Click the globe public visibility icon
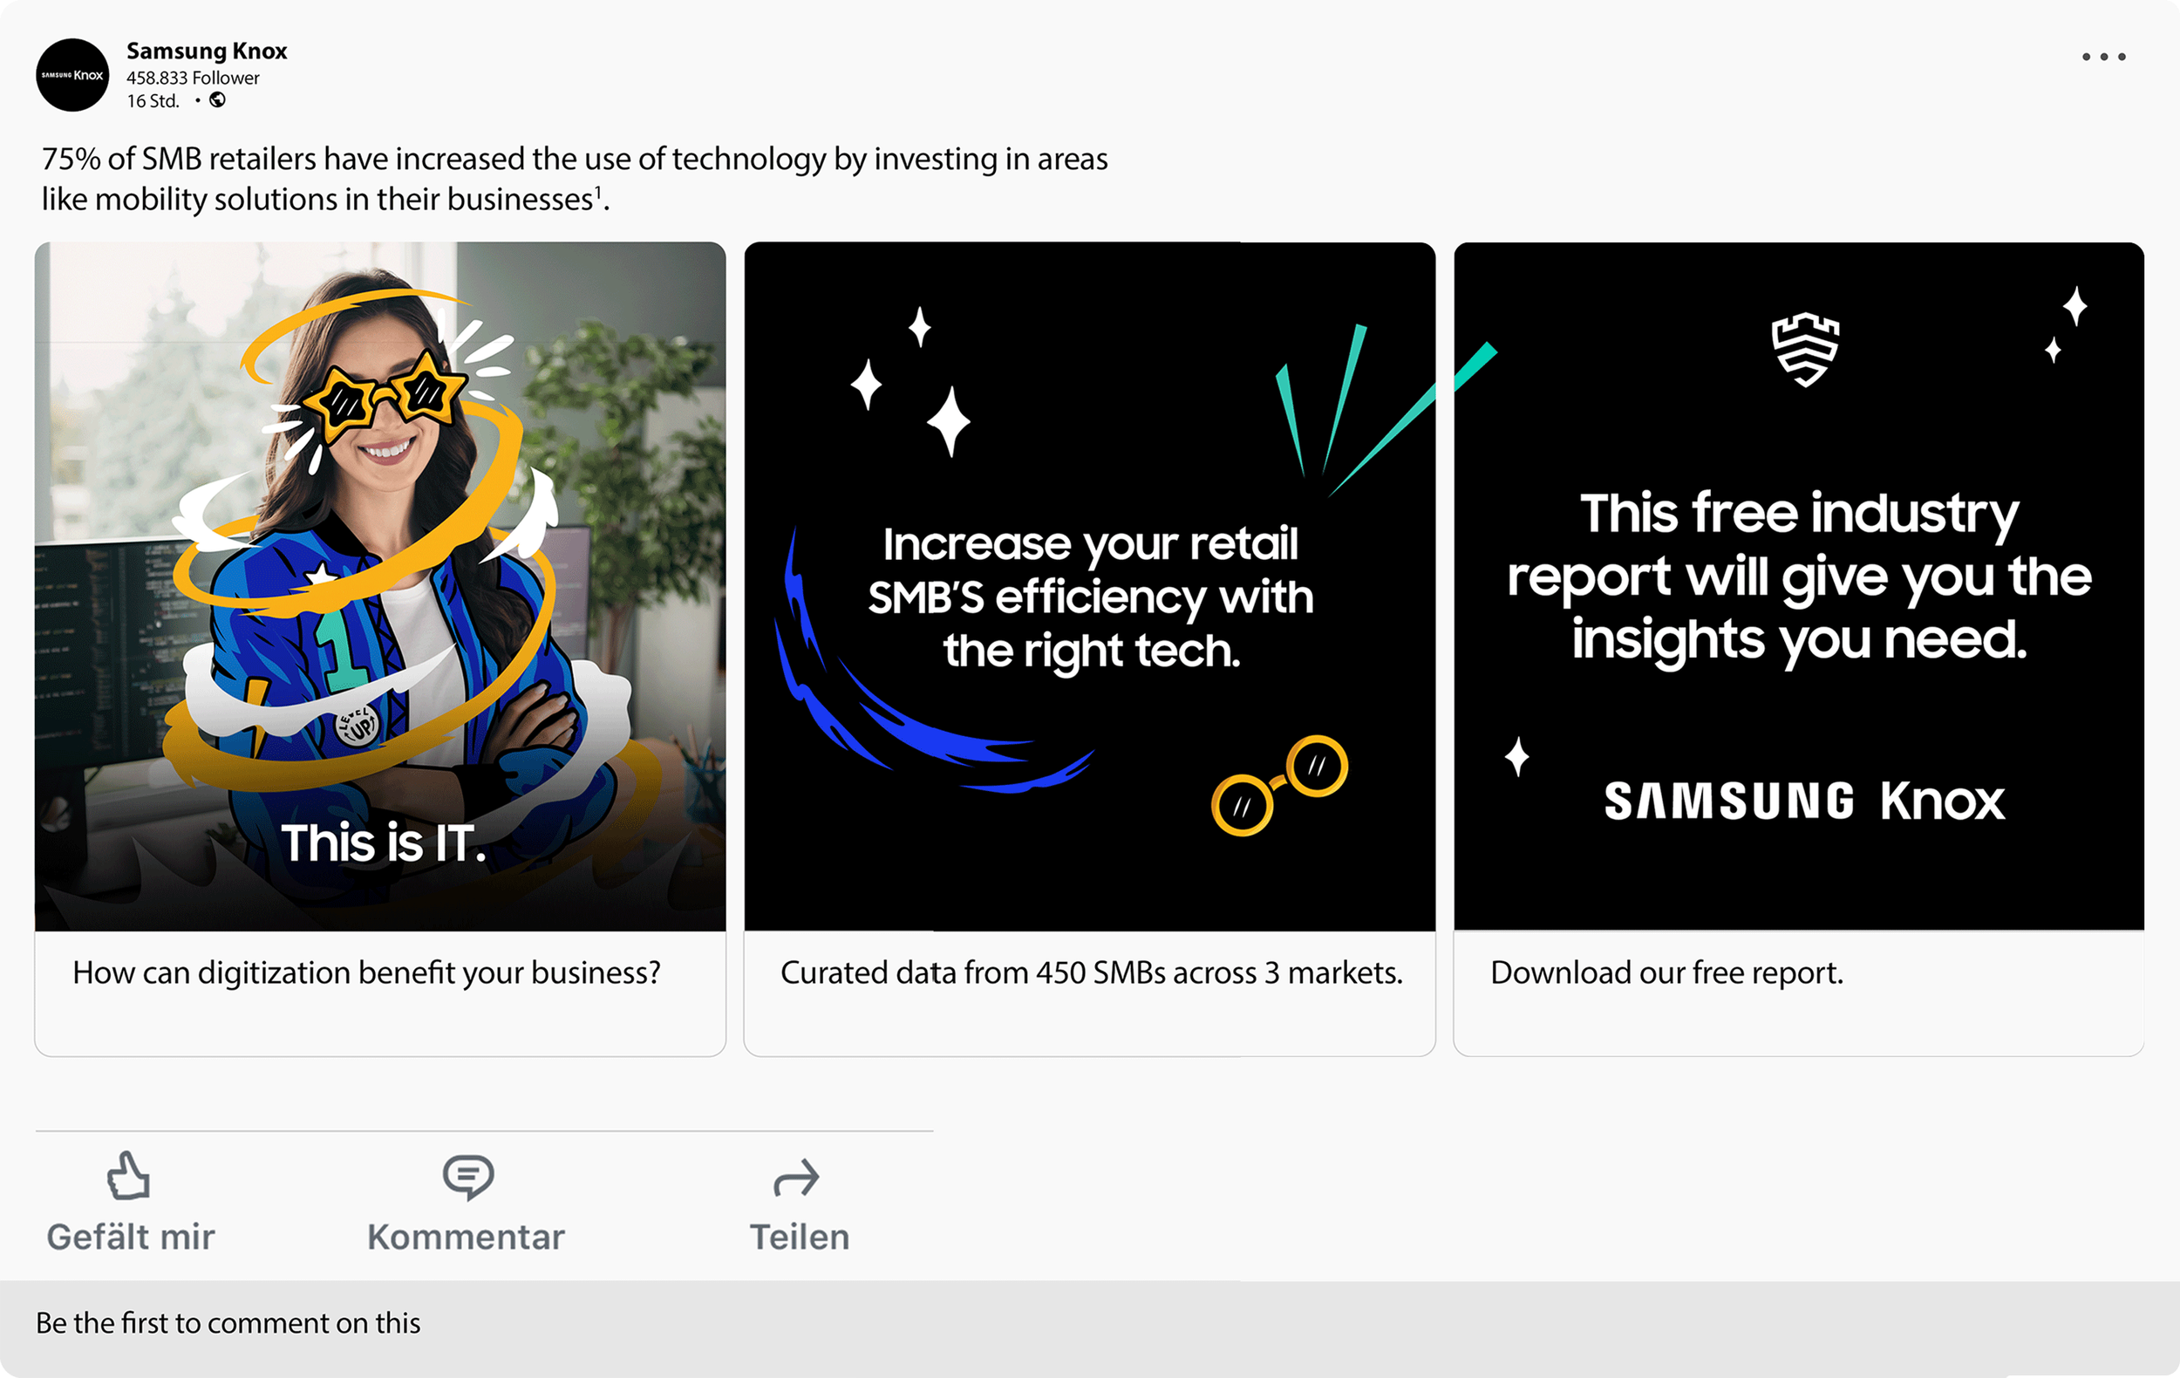The image size is (2180, 1378). pyautogui.click(x=217, y=100)
